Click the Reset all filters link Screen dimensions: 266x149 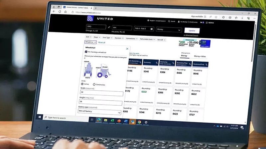(x=102, y=43)
